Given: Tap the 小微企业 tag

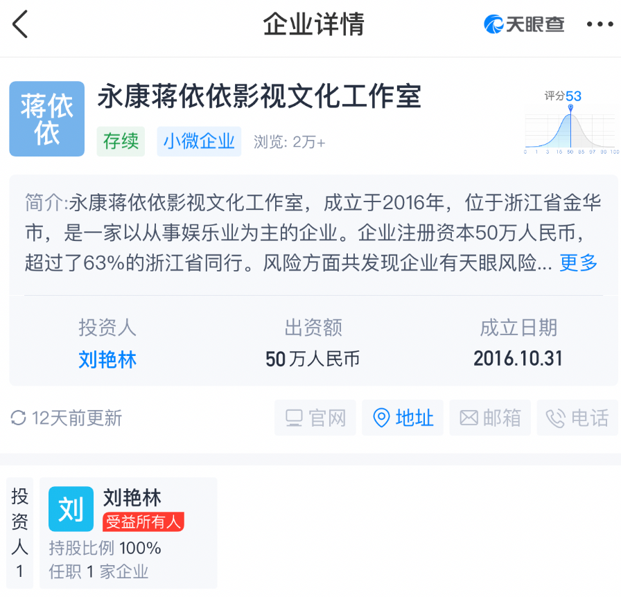Looking at the screenshot, I should [199, 141].
